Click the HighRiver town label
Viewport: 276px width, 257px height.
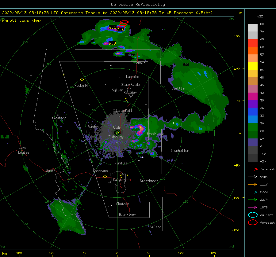pos(127,215)
